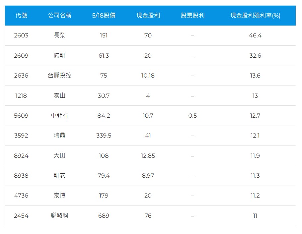Click cash dividend 20 in 泰博 row
Image resolution: width=302 pixels, height=234 pixels.
click(148, 196)
